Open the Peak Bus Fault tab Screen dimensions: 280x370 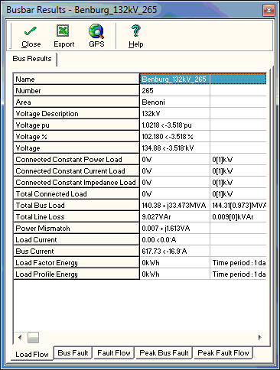[x=164, y=353]
